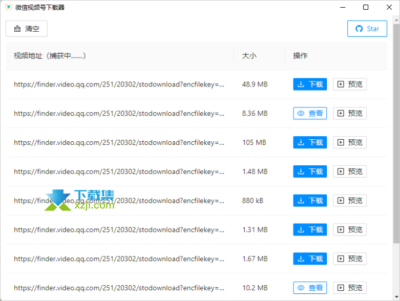
Task: Preview the 48.9 MB video
Action: 350,84
